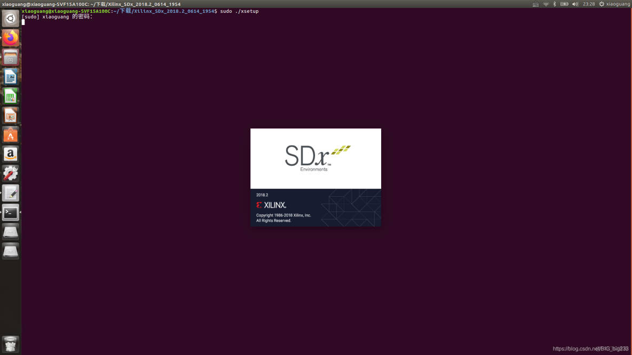Open the Ubuntu Dash search launcher
Image resolution: width=632 pixels, height=355 pixels.
tap(11, 19)
